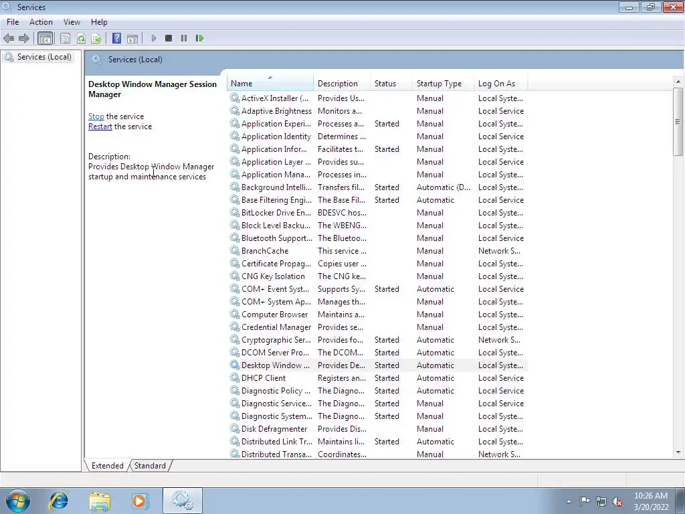Click the Refresh toolbar icon

[x=81, y=38]
